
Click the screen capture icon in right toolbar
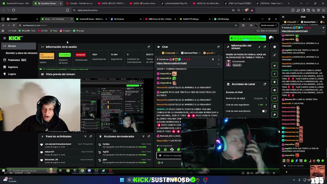pyautogui.click(x=275, y=66)
